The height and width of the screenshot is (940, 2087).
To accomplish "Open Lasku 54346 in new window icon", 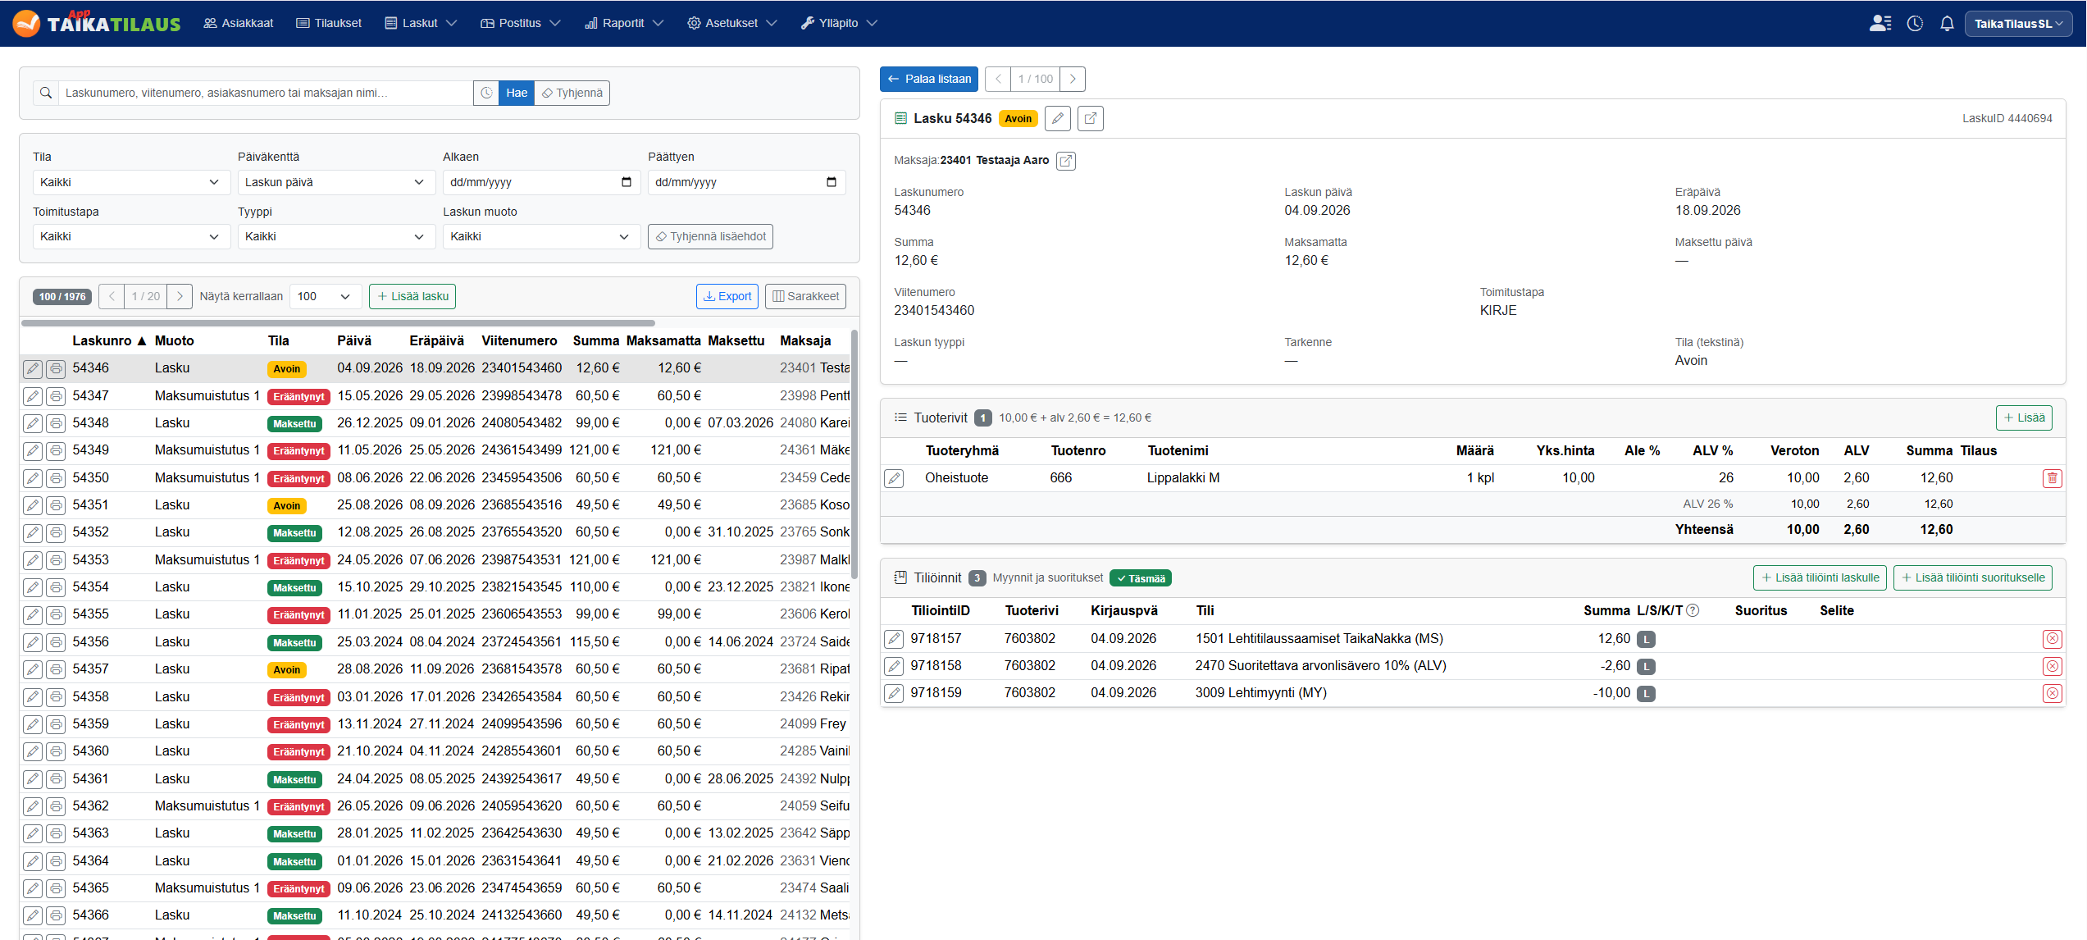I will (x=1091, y=119).
